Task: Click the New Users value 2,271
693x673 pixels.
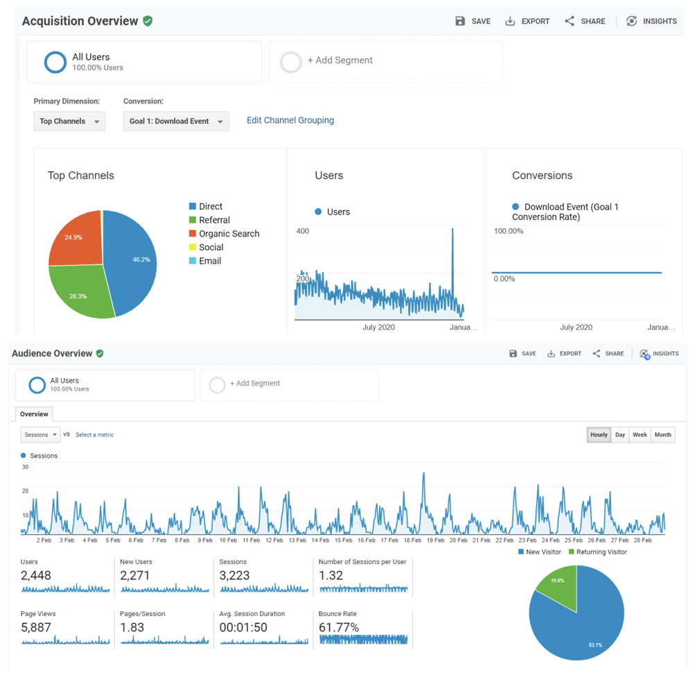Action: (135, 575)
